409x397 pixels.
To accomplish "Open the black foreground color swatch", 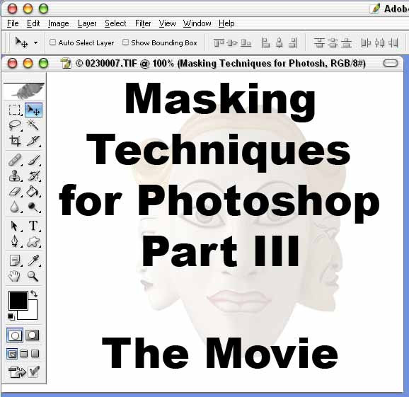I will click(x=18, y=301).
